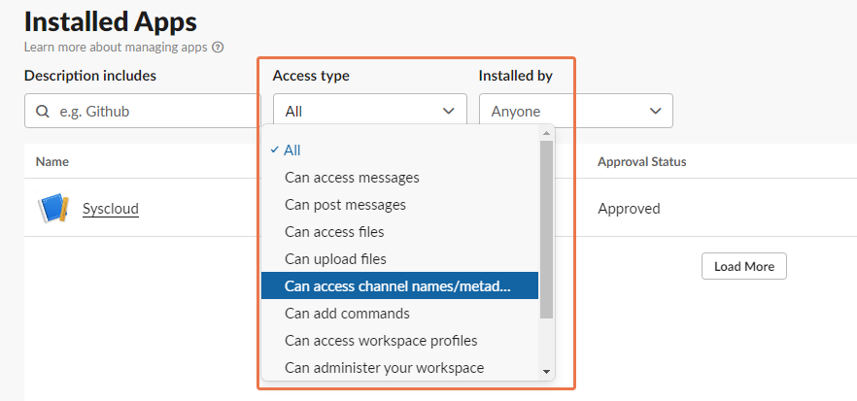
Task: Pick Can access channel names/metadata option
Action: click(x=398, y=286)
